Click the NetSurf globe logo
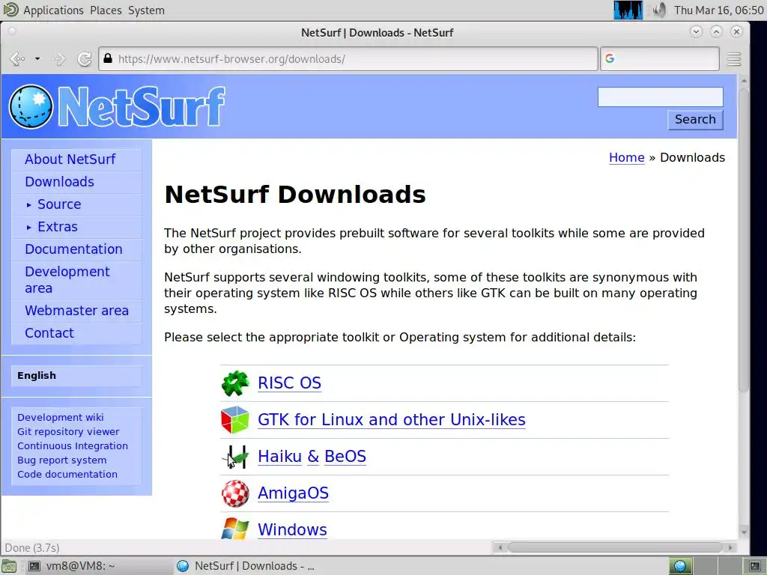Image resolution: width=767 pixels, height=575 pixels. click(31, 106)
